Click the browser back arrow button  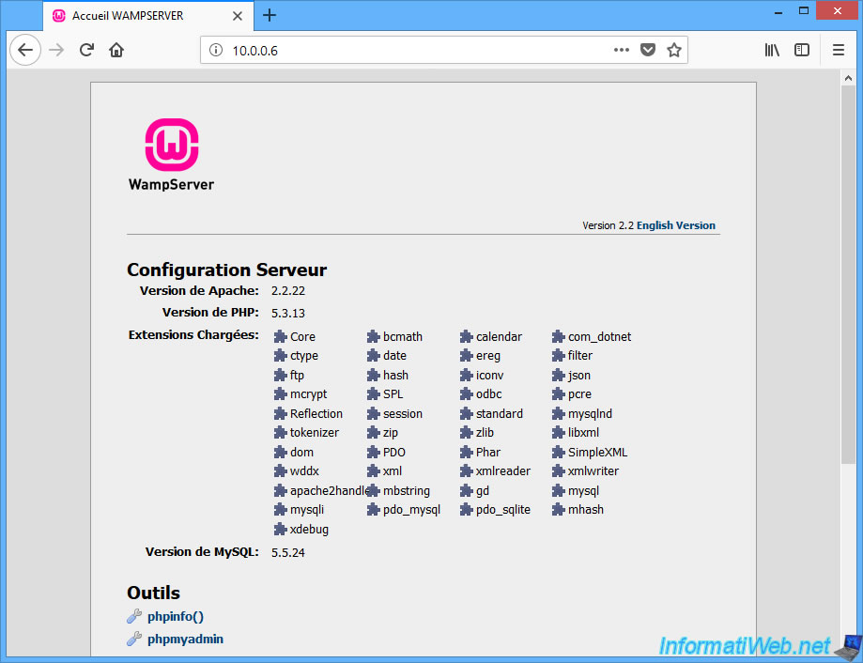pos(25,50)
